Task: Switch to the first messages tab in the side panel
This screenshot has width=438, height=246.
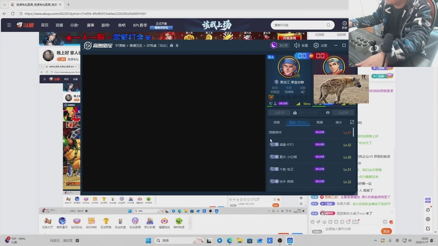Action: click(x=276, y=122)
